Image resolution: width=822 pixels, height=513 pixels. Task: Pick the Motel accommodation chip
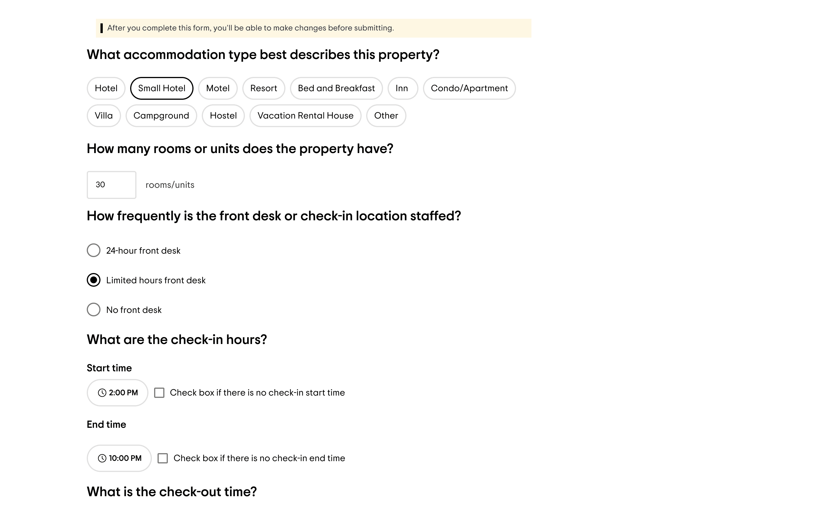tap(218, 88)
